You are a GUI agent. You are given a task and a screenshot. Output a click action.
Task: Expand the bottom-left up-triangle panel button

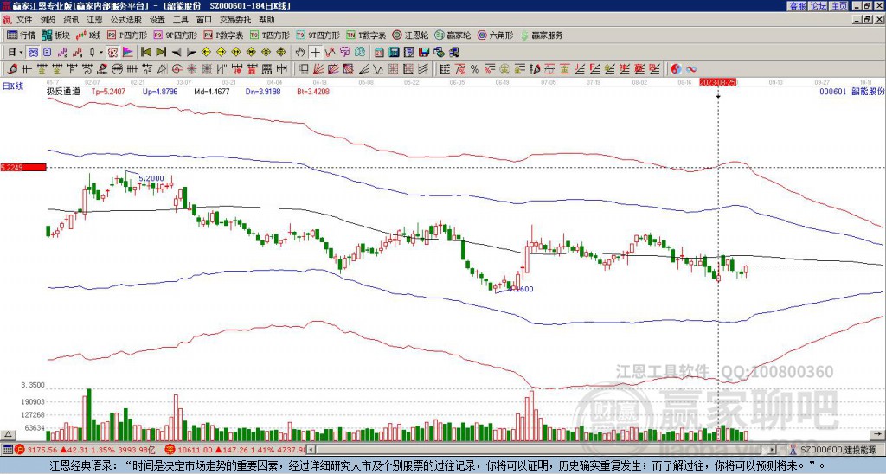tap(8, 434)
